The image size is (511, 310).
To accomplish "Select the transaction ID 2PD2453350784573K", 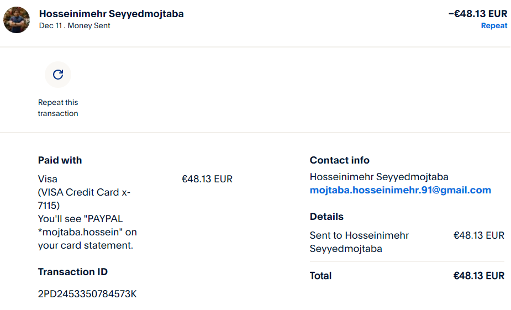I will coord(87,294).
